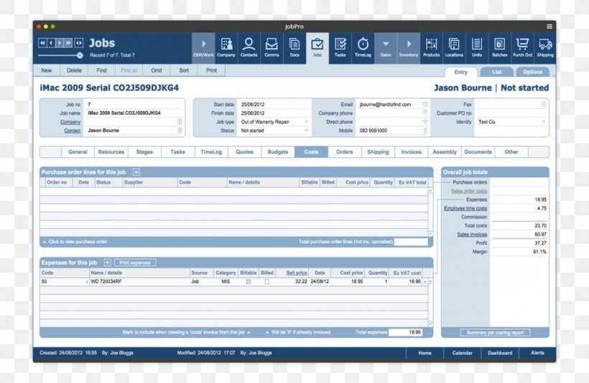
Task: Go to first record navigation arrow
Action: 42,43
